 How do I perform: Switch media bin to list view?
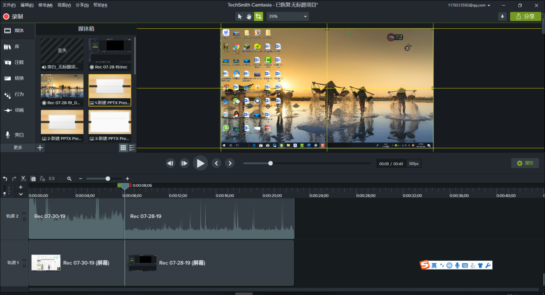(132, 148)
